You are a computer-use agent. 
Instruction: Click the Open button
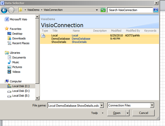coord(117,113)
